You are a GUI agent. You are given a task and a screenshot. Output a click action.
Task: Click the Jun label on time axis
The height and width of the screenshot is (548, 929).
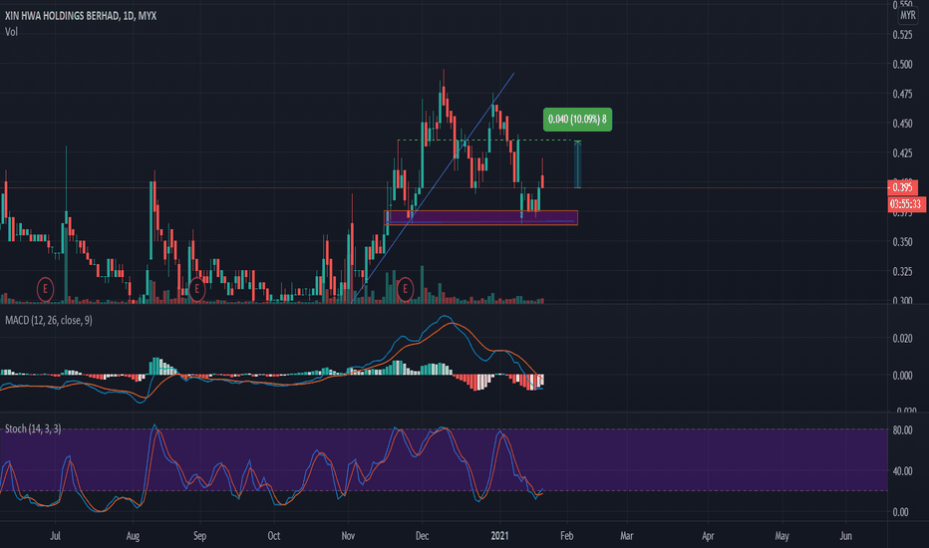845,536
